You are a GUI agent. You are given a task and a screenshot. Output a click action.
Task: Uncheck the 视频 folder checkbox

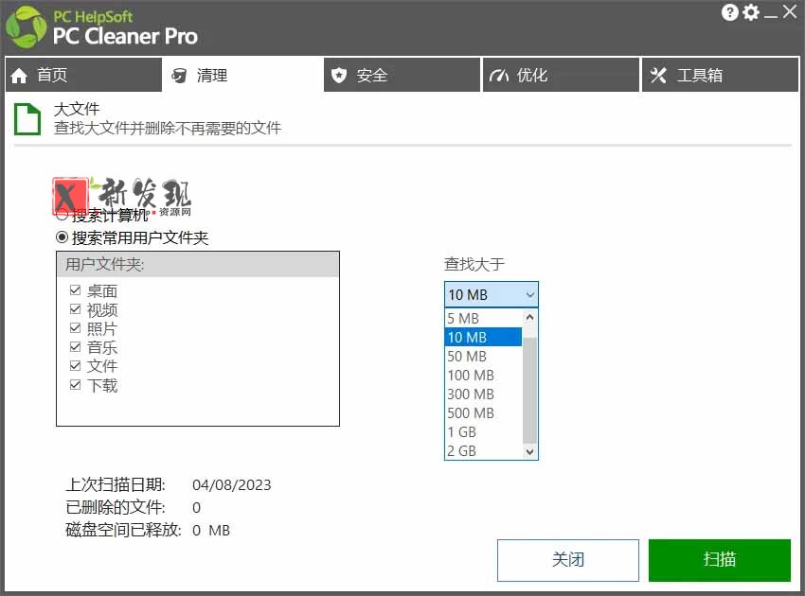pos(75,309)
